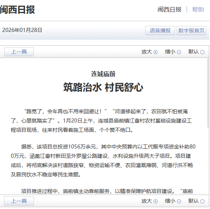Click the circle icon beside top 默认

pyautogui.click(x=202, y=52)
